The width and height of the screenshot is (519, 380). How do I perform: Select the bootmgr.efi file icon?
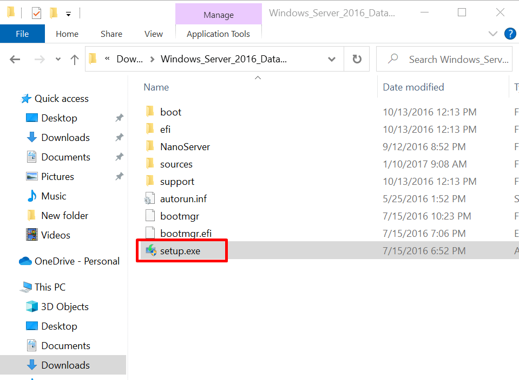150,233
